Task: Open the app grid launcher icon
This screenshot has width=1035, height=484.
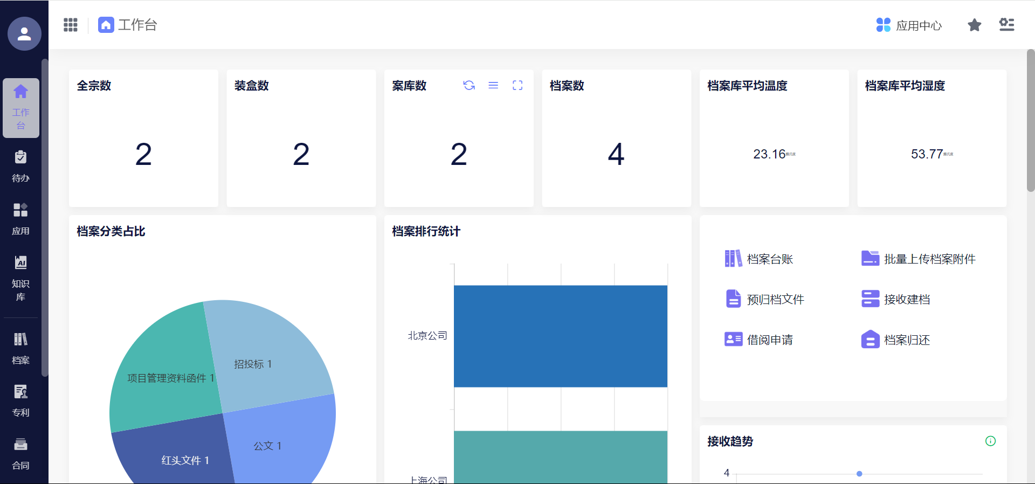Action: tap(71, 25)
